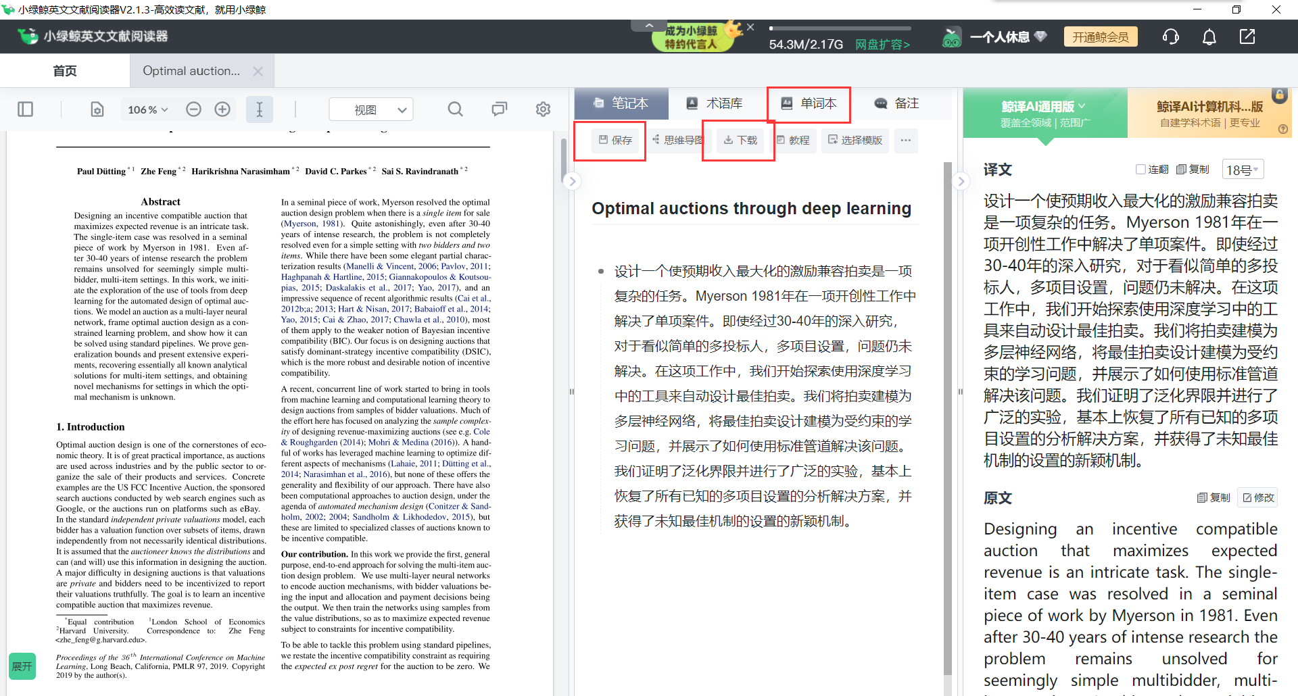Switch to the 首页 tab

(65, 71)
